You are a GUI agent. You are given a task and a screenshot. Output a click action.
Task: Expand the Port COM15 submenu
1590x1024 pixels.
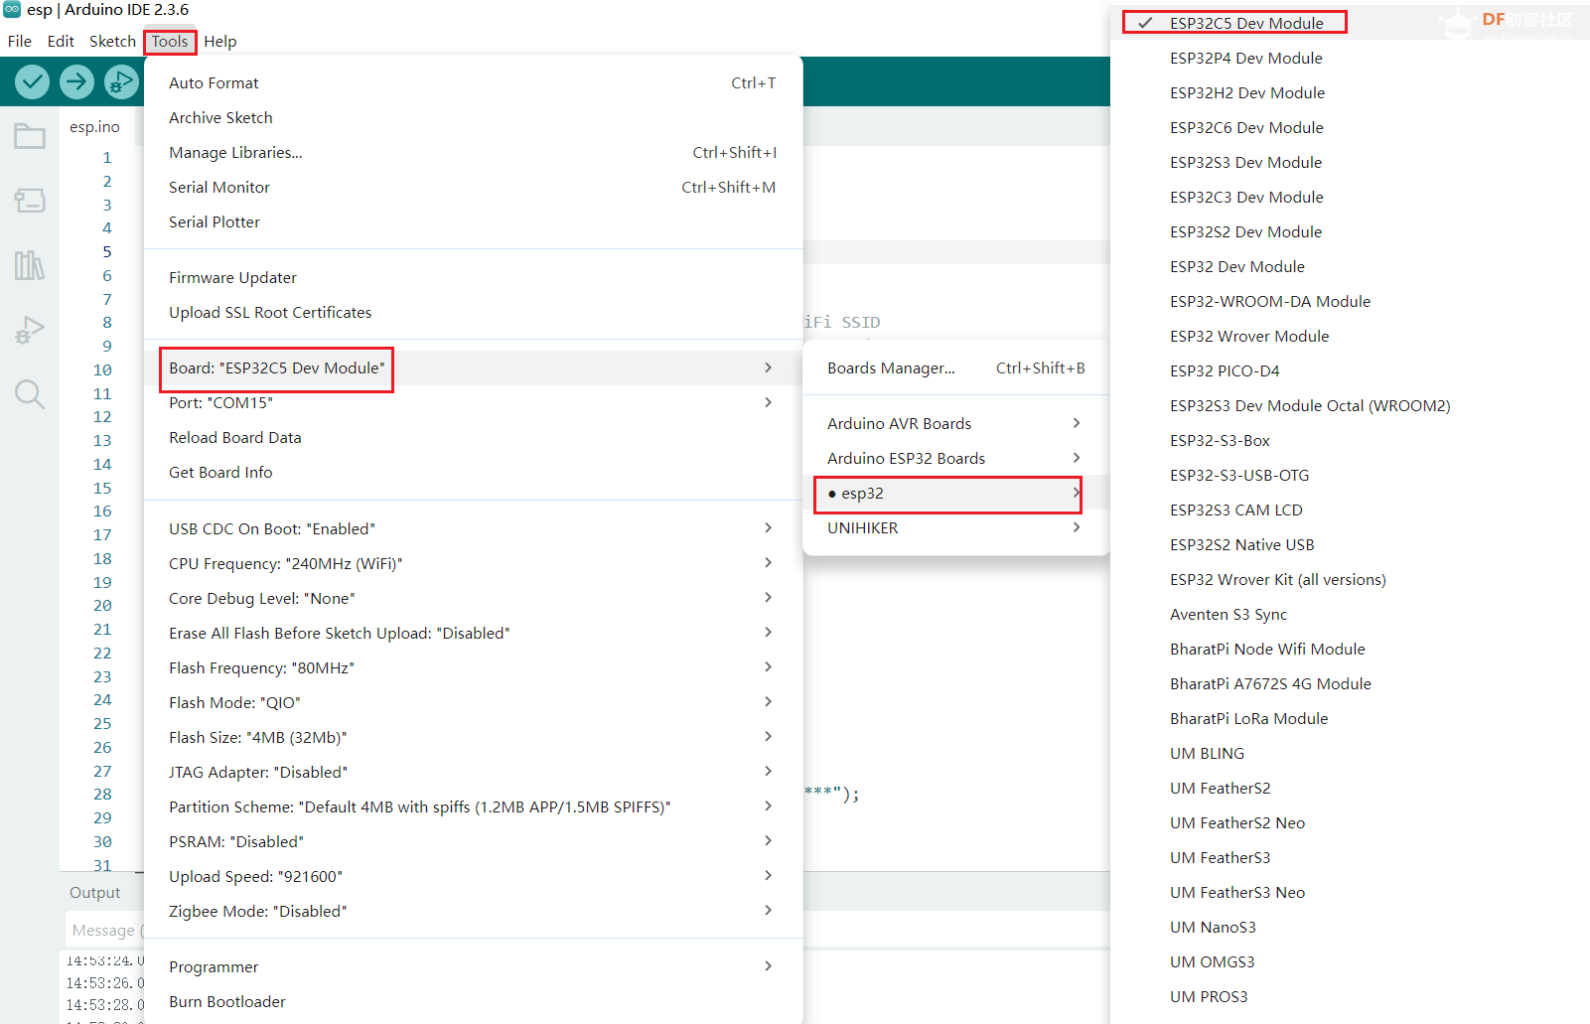click(x=473, y=403)
